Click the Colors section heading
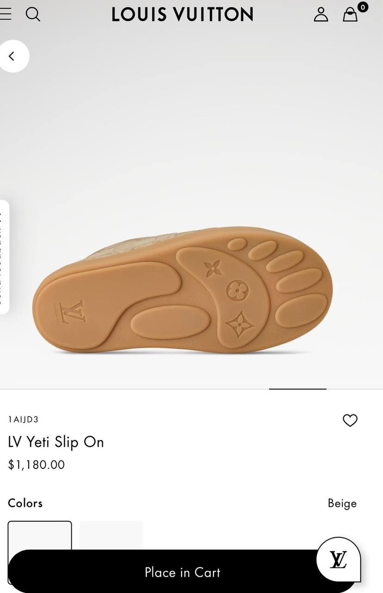This screenshot has width=383, height=593. (x=25, y=503)
